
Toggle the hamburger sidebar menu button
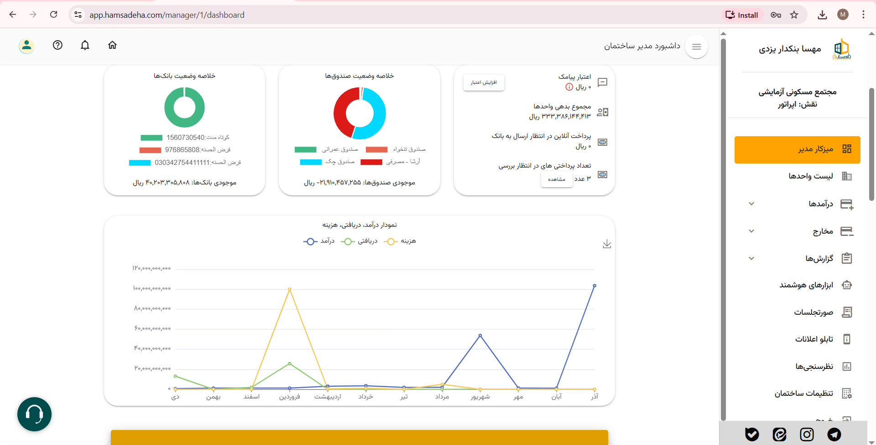tap(696, 46)
